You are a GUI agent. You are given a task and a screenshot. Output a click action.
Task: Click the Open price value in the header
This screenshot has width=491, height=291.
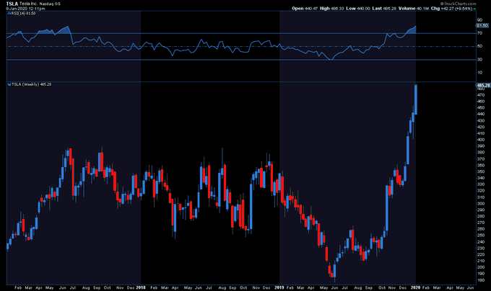(311, 9)
